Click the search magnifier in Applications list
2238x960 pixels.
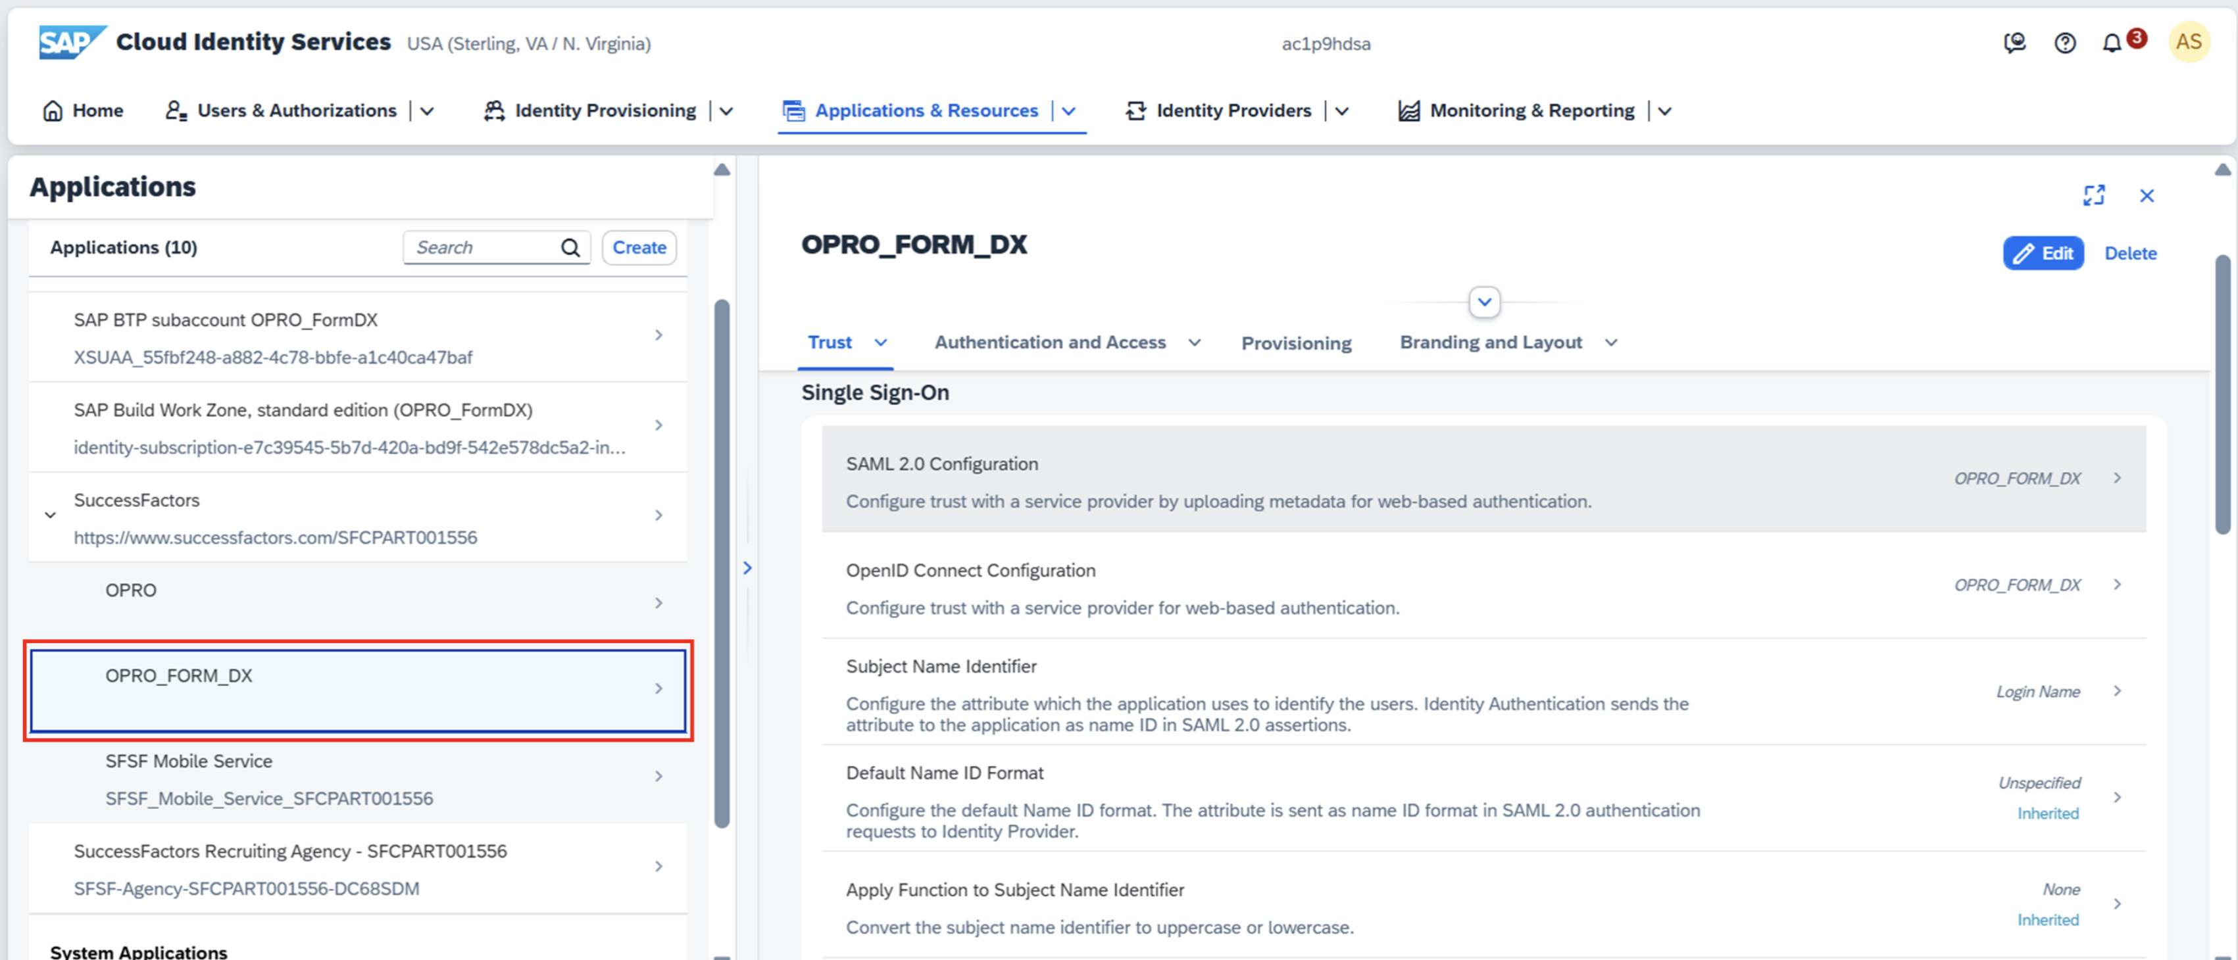point(570,249)
